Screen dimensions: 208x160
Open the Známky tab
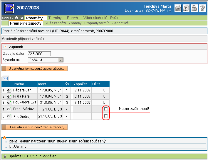76,23
